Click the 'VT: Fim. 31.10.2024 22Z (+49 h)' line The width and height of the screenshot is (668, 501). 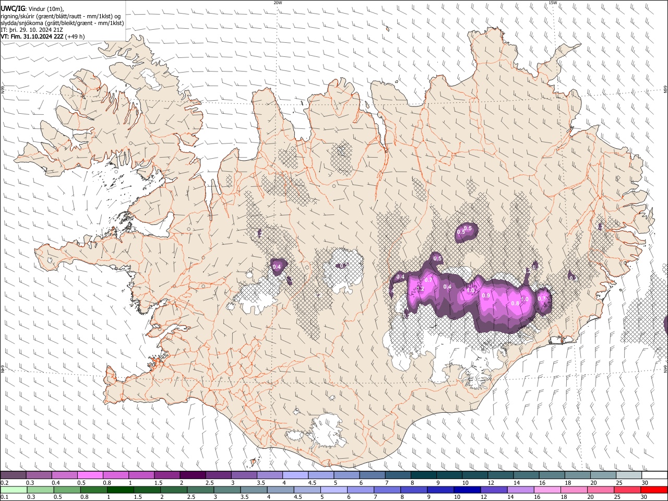coord(43,37)
